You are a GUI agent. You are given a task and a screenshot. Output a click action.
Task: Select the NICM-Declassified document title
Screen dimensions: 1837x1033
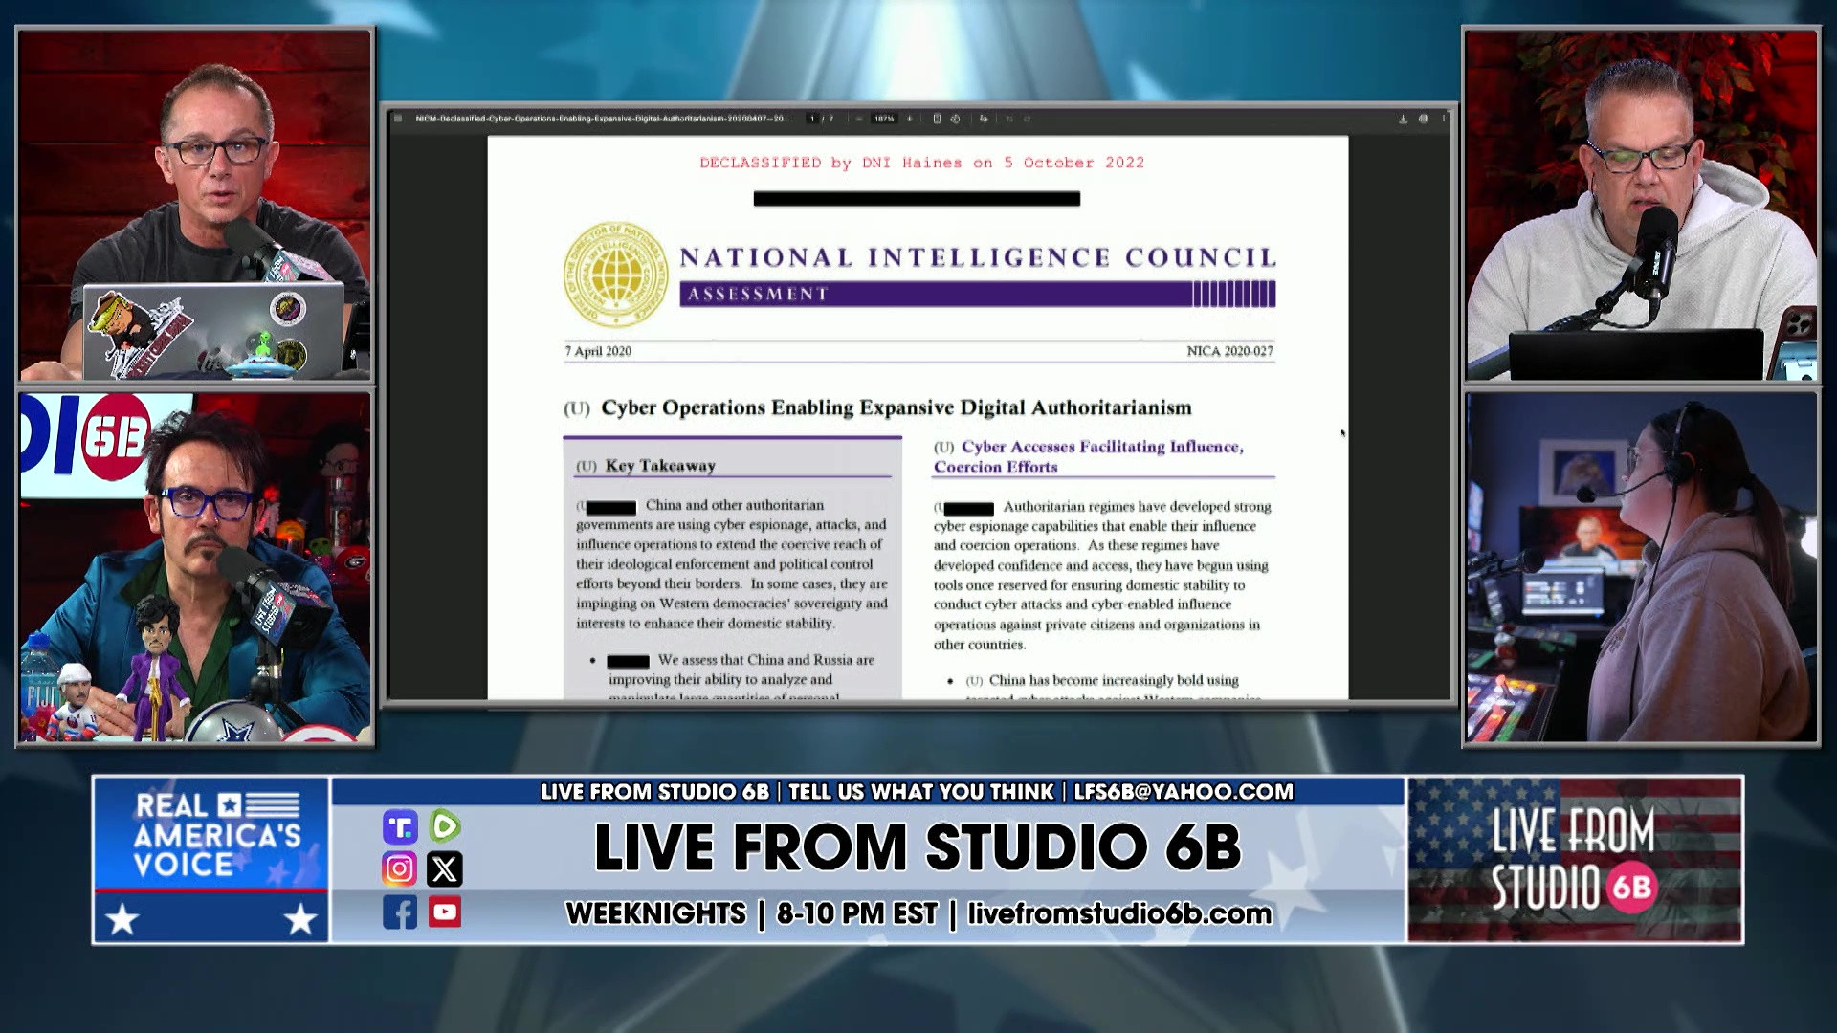[603, 121]
